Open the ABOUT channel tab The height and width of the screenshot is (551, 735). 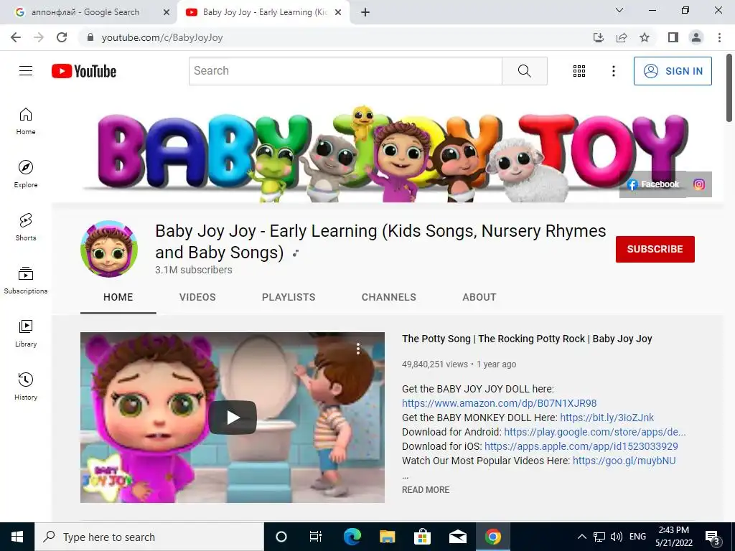pyautogui.click(x=479, y=297)
